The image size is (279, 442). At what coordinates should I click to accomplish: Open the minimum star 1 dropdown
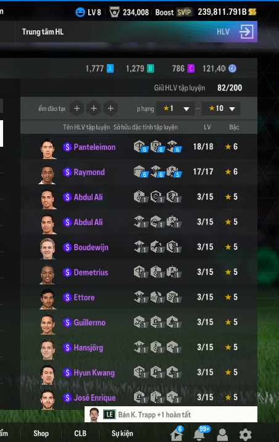pos(175,108)
